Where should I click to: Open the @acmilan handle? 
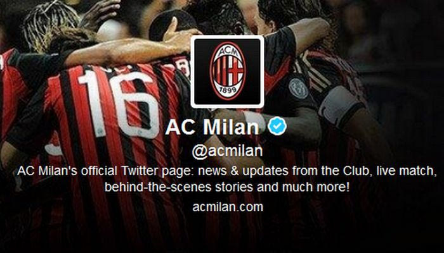(227, 152)
